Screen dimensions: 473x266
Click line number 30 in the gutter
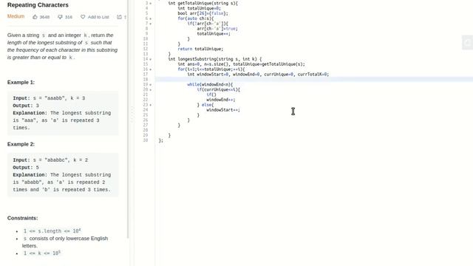pos(146,140)
